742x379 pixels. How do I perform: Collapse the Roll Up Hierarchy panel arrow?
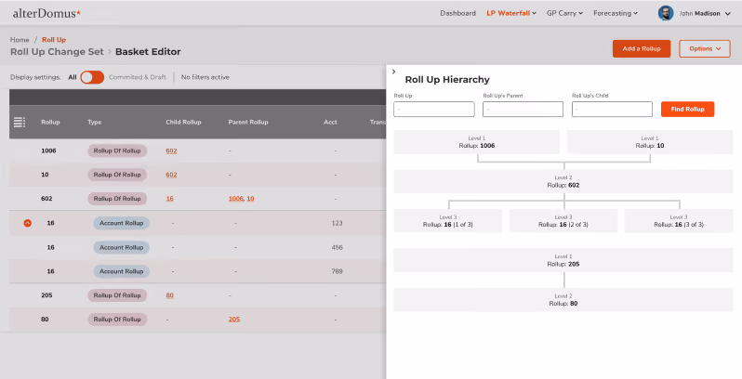click(x=393, y=72)
